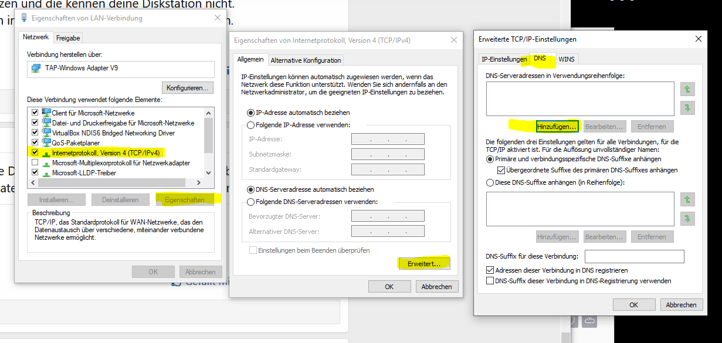
Task: Click the Konfigurieren button
Action: pyautogui.click(x=188, y=88)
